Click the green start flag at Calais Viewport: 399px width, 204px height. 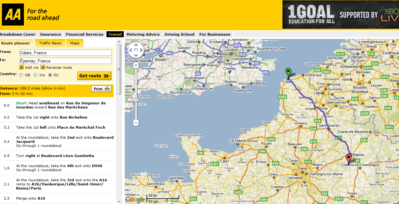[288, 73]
